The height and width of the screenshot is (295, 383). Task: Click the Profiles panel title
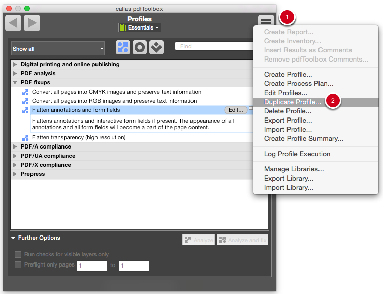pos(140,19)
